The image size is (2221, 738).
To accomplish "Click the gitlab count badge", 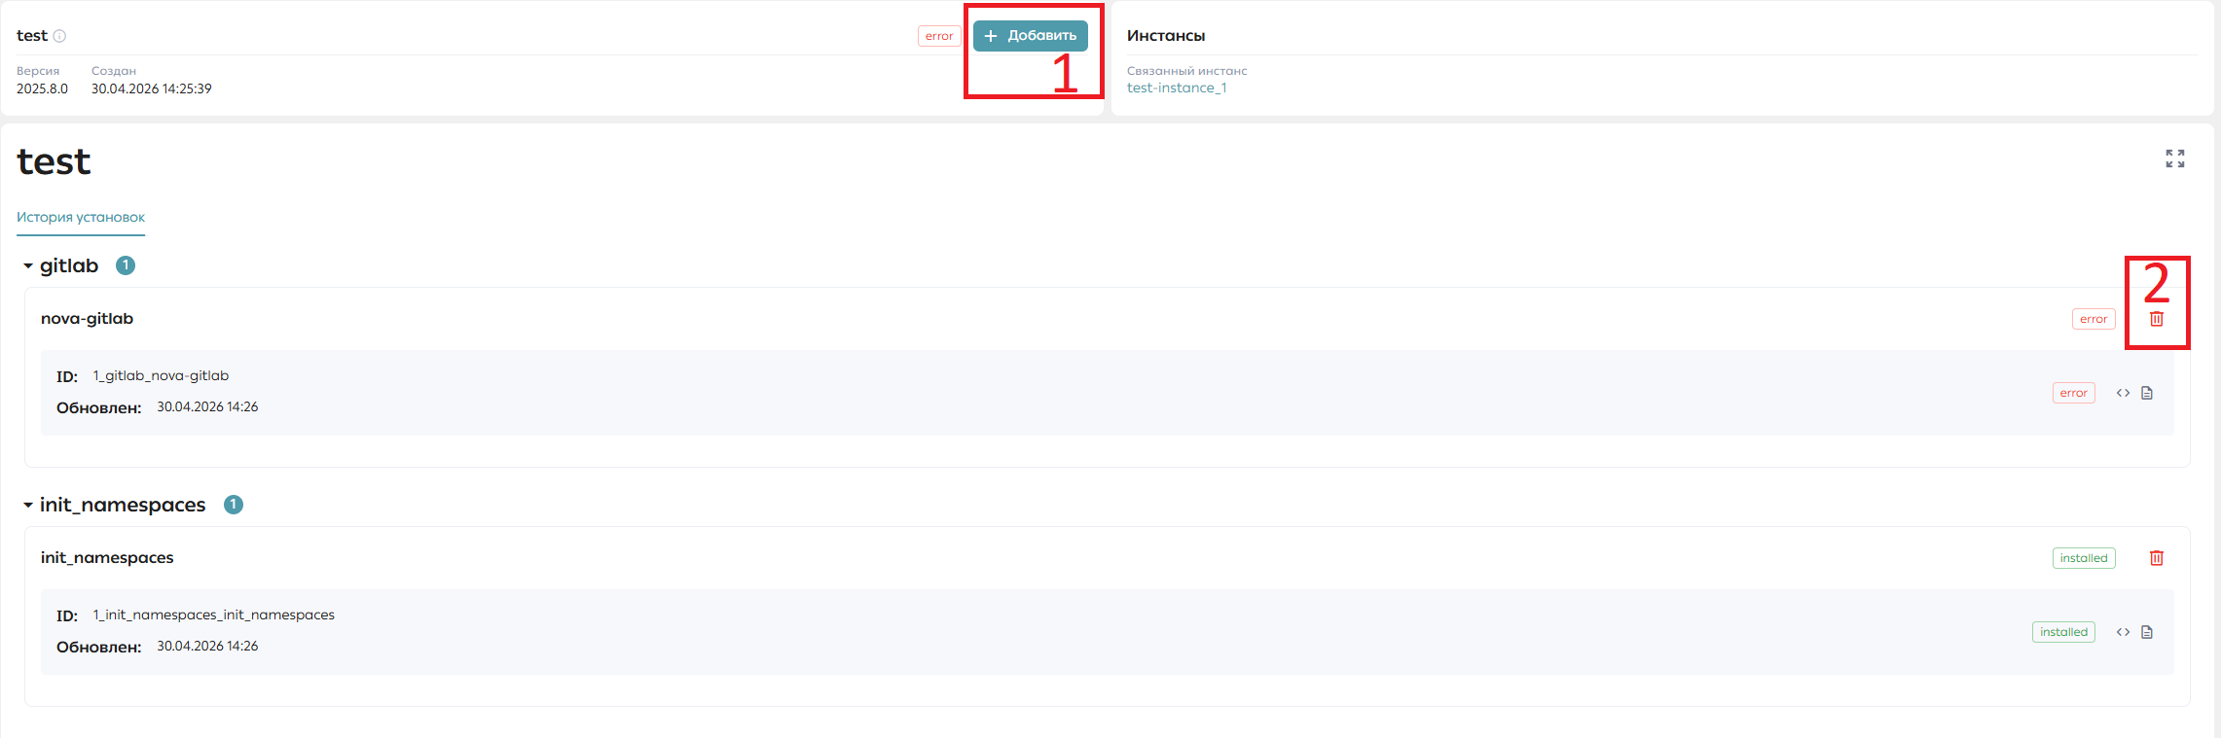I will (x=126, y=265).
